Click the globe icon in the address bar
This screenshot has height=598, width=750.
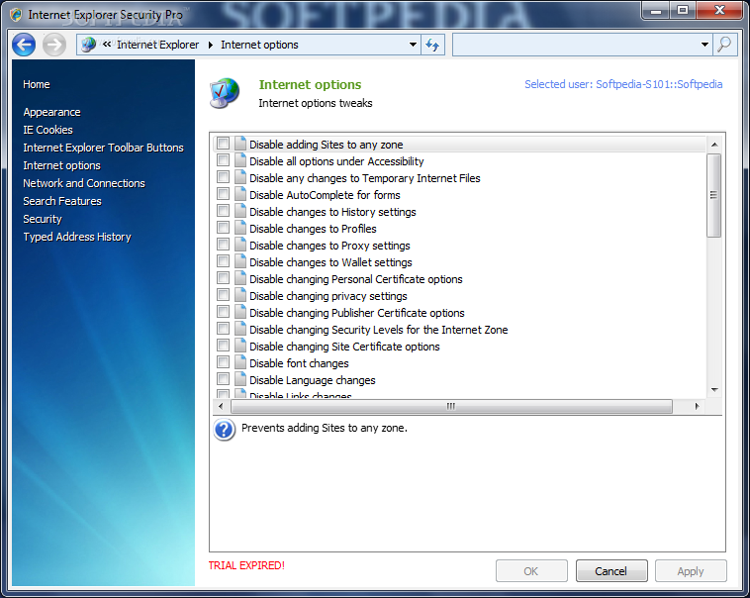[x=88, y=45]
